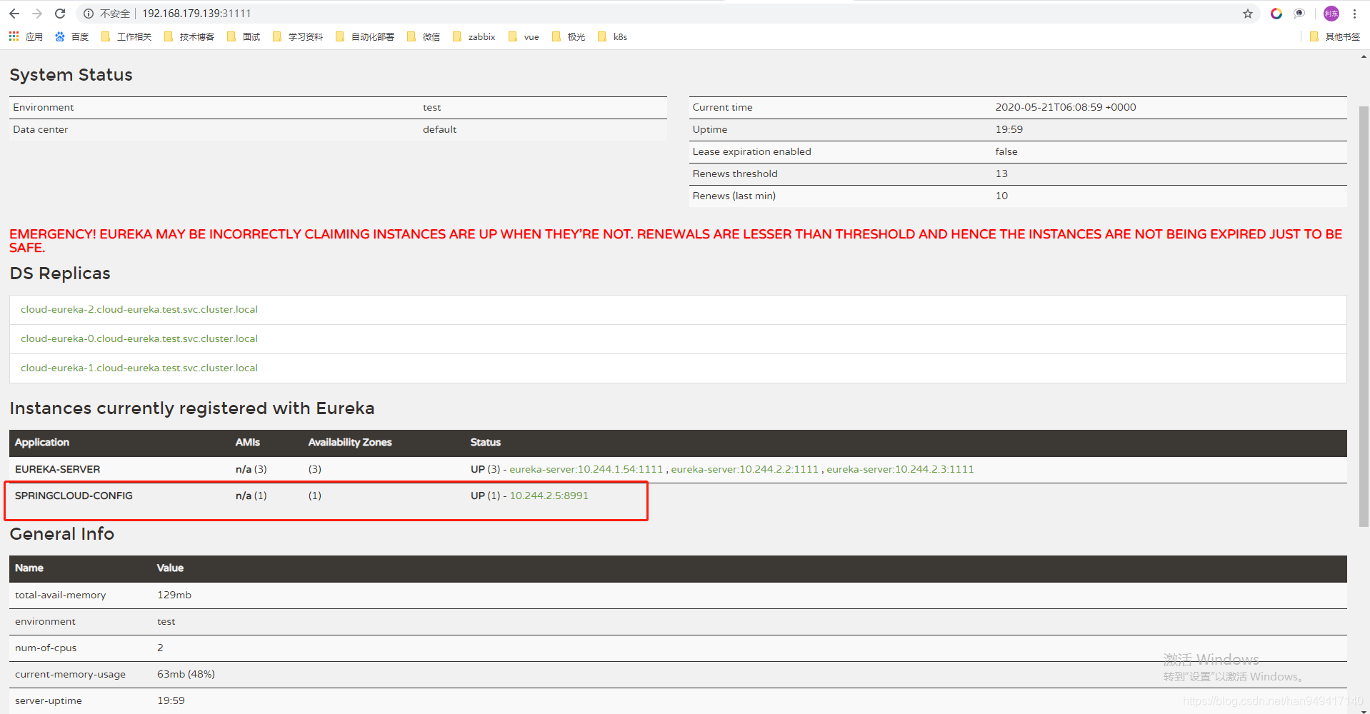Open the 其他书签 folder
Screen dimensions: 1370x714
click(x=1335, y=36)
